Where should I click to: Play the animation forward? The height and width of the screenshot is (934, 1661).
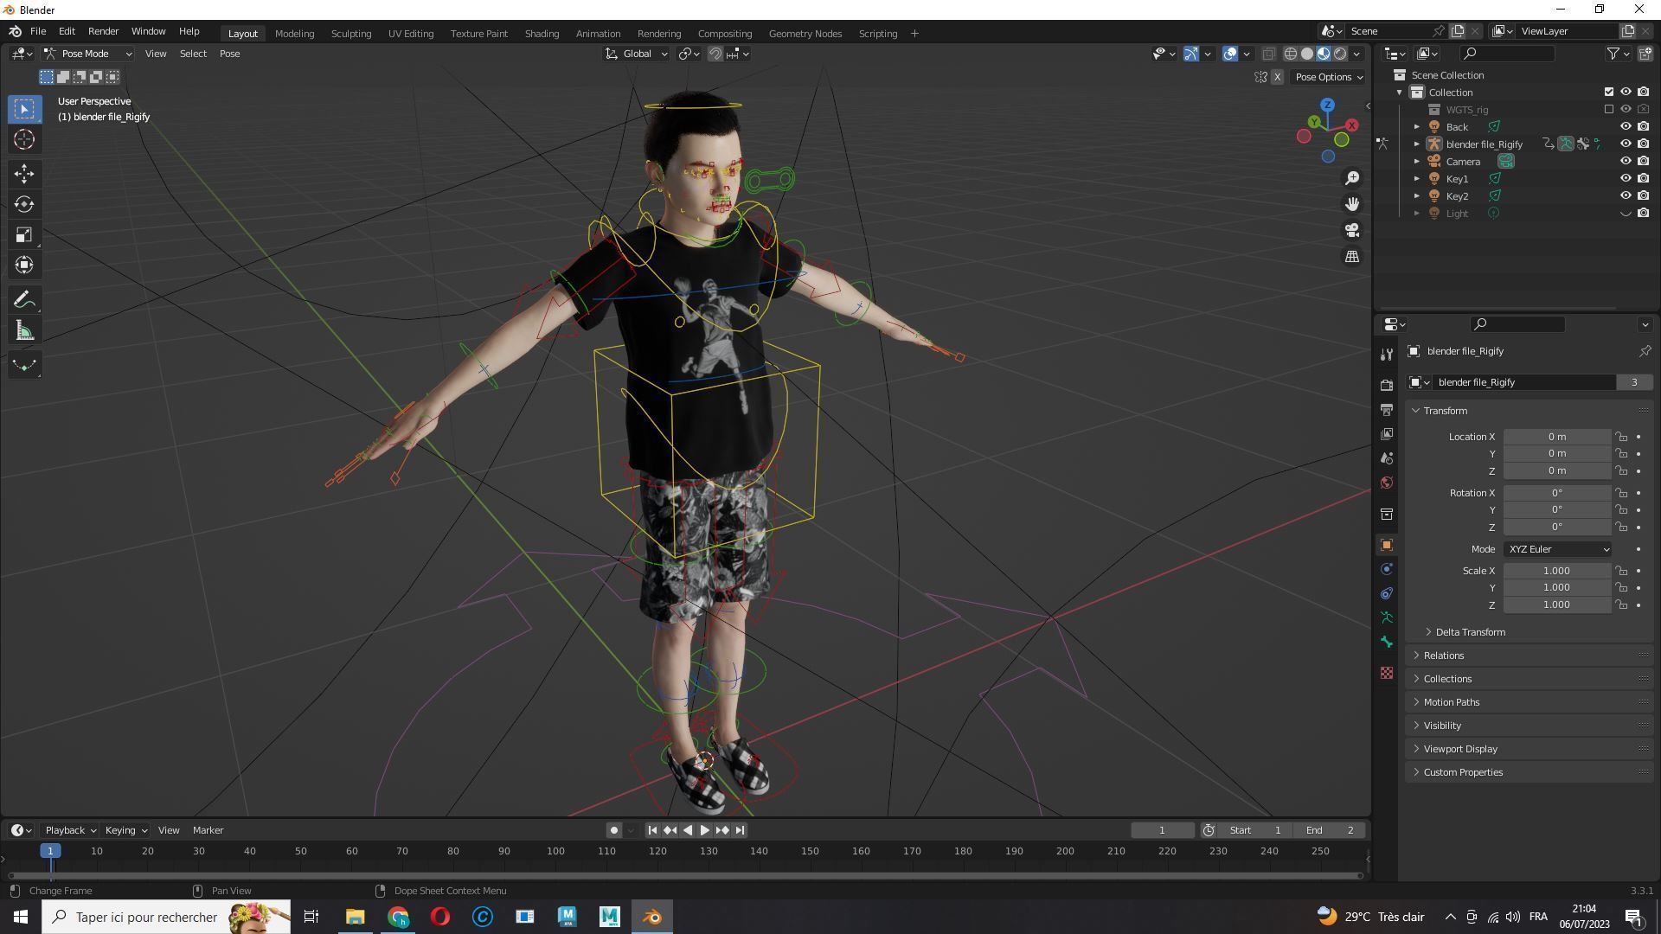click(x=704, y=830)
